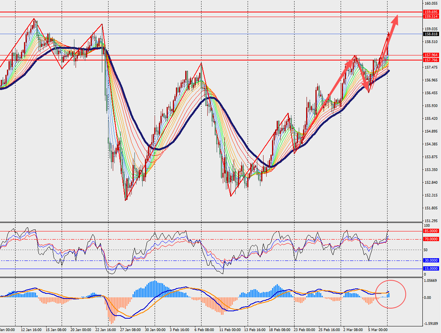441x333 pixels.
Task: Click the 159.514 red price level label
Action: pyautogui.click(x=431, y=17)
